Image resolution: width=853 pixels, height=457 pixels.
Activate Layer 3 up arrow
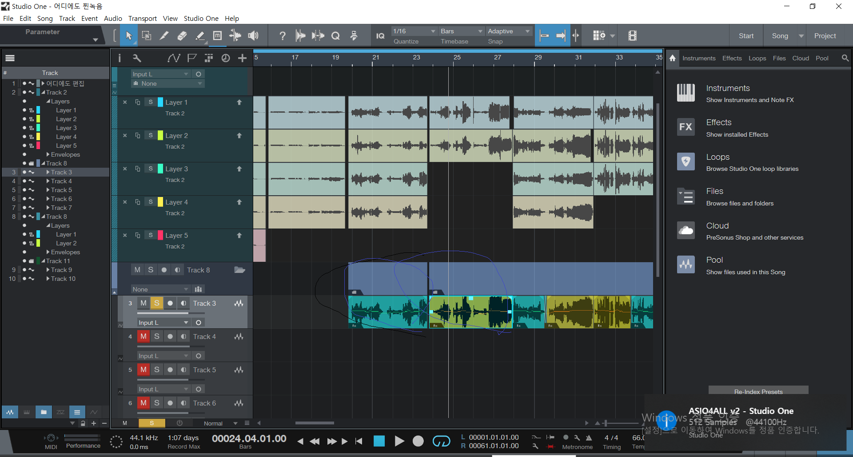click(239, 169)
